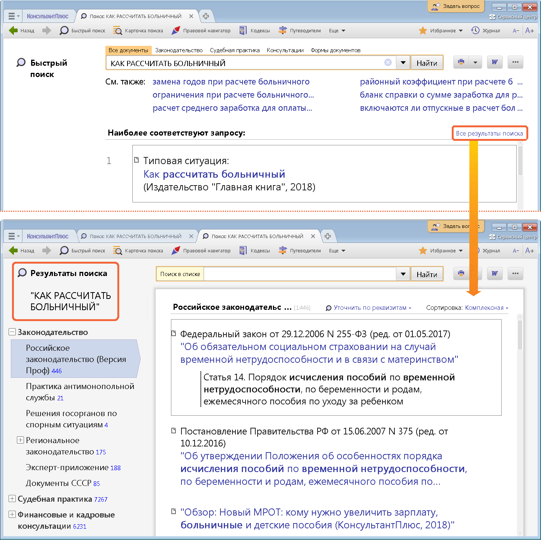This screenshot has width=541, height=540.
Task: Open more actions ellipsis in top window
Action: tap(515, 62)
